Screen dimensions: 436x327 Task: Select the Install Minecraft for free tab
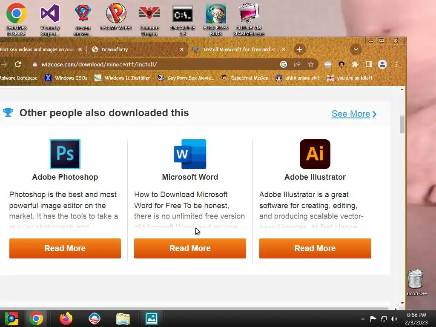point(239,49)
